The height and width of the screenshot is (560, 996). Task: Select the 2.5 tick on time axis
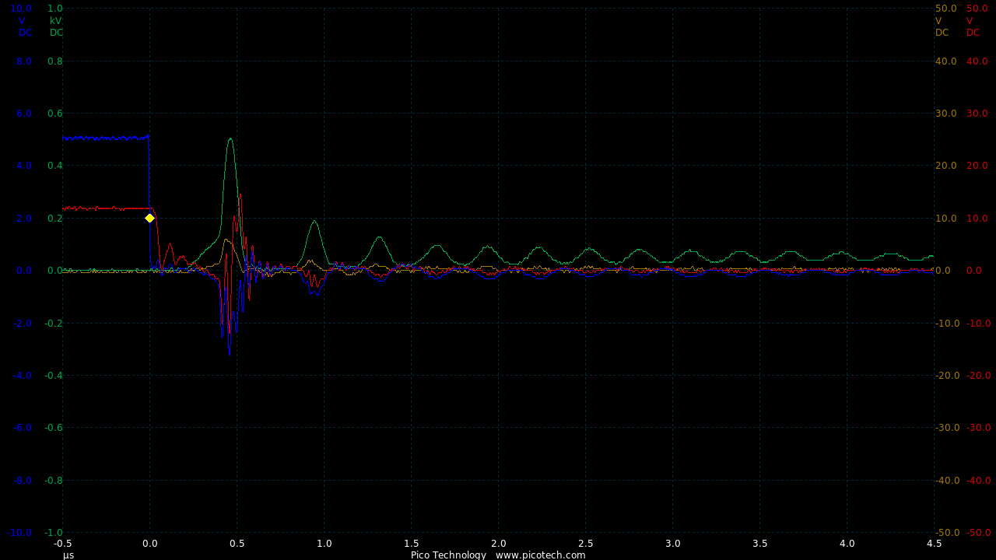(586, 544)
